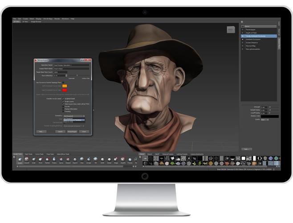Select the Foamy sculpt tool

click(x=54, y=160)
